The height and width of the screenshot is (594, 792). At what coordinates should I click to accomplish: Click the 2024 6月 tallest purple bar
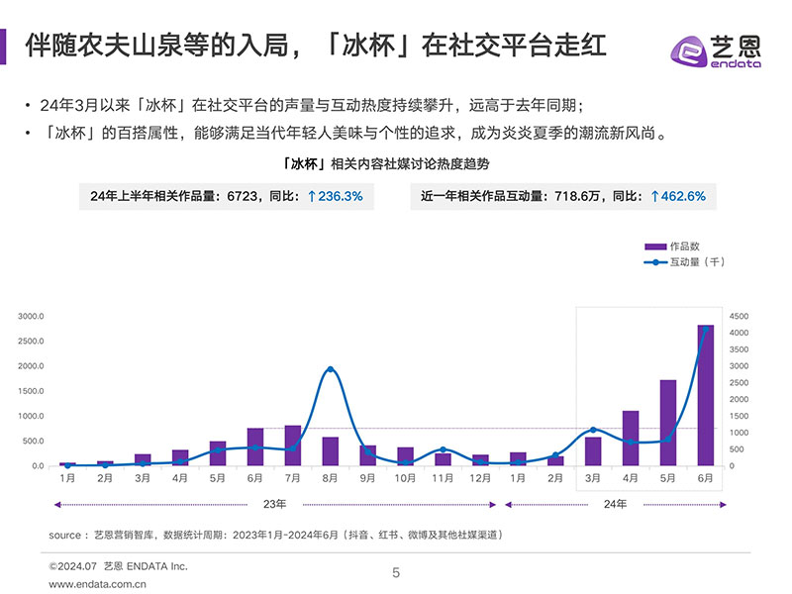[x=706, y=395]
